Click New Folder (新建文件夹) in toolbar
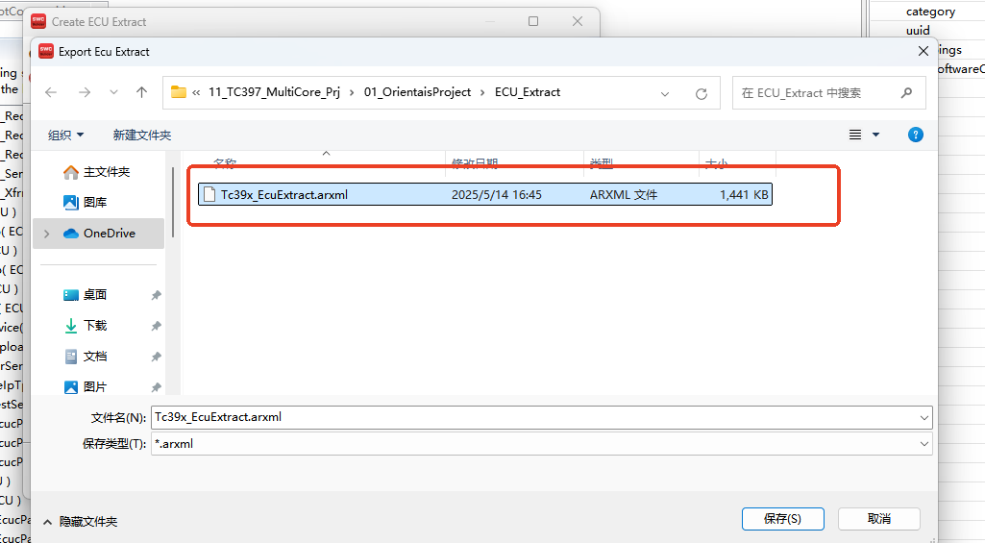985x543 pixels. coord(142,135)
